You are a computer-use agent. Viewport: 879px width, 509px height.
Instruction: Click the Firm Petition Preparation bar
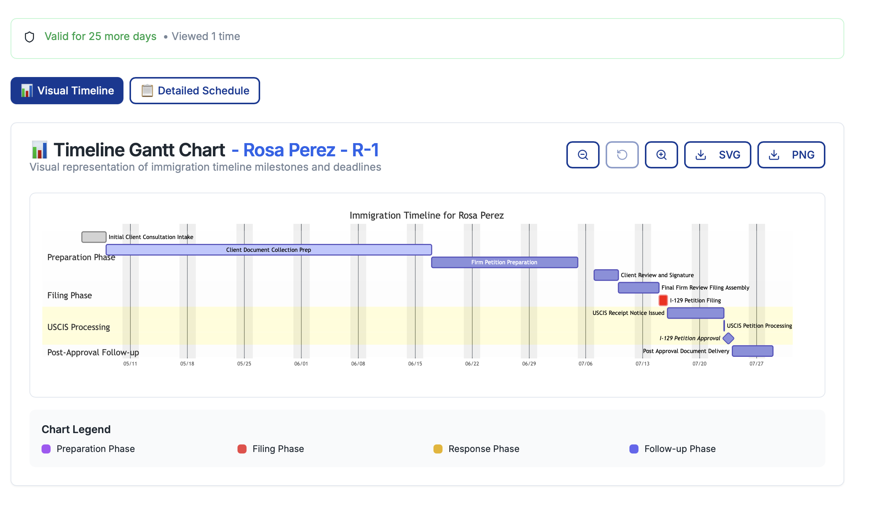tap(504, 262)
